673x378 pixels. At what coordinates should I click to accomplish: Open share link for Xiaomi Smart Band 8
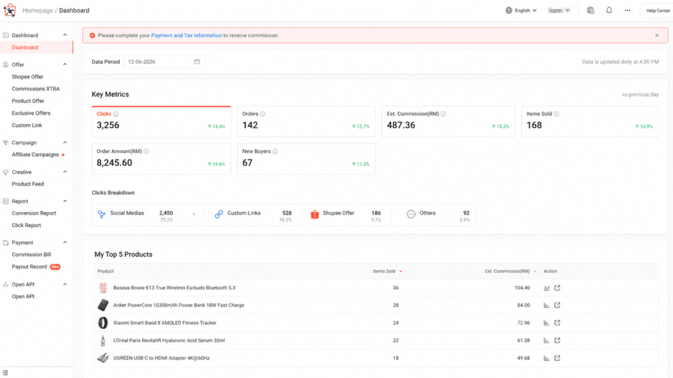[x=557, y=323]
